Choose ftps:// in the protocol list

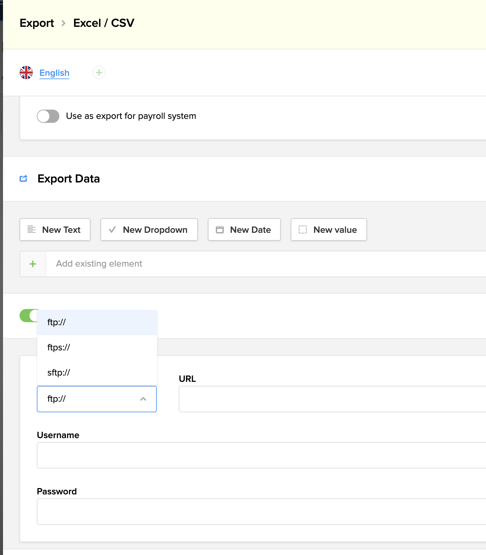[x=97, y=347]
